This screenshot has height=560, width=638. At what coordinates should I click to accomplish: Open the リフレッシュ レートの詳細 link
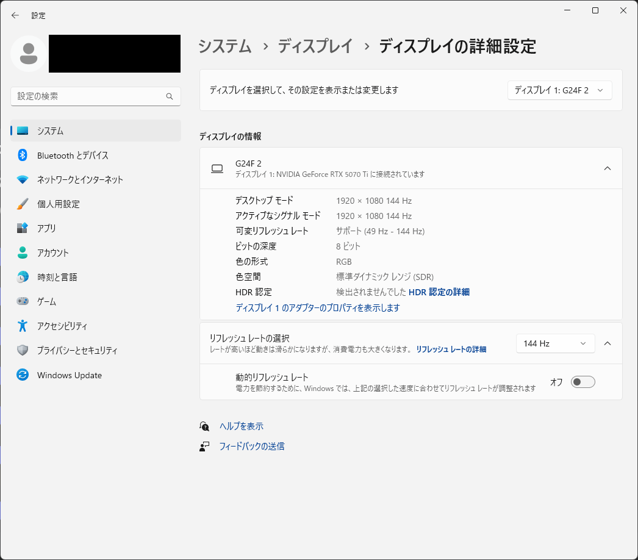pyautogui.click(x=451, y=350)
